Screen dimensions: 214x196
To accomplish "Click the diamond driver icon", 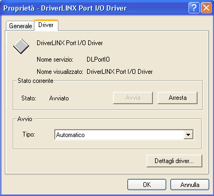I will (x=21, y=46).
